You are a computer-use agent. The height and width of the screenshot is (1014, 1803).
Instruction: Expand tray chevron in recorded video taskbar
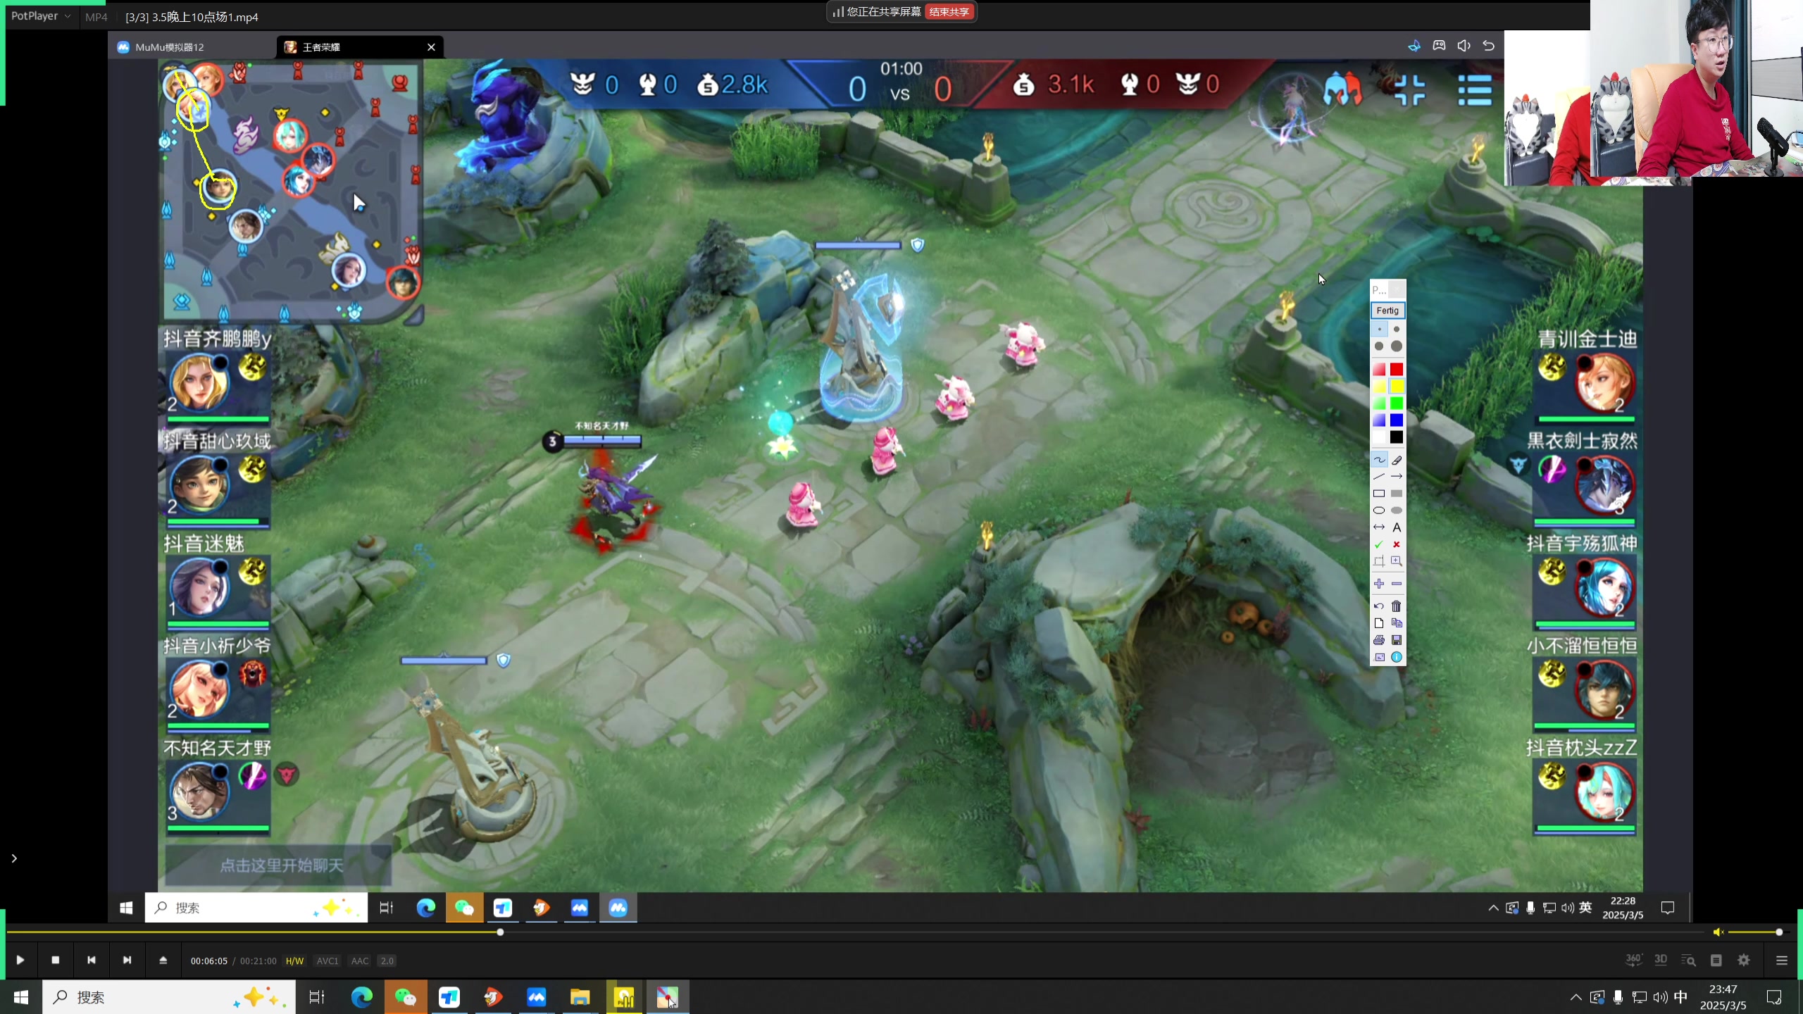(1493, 908)
